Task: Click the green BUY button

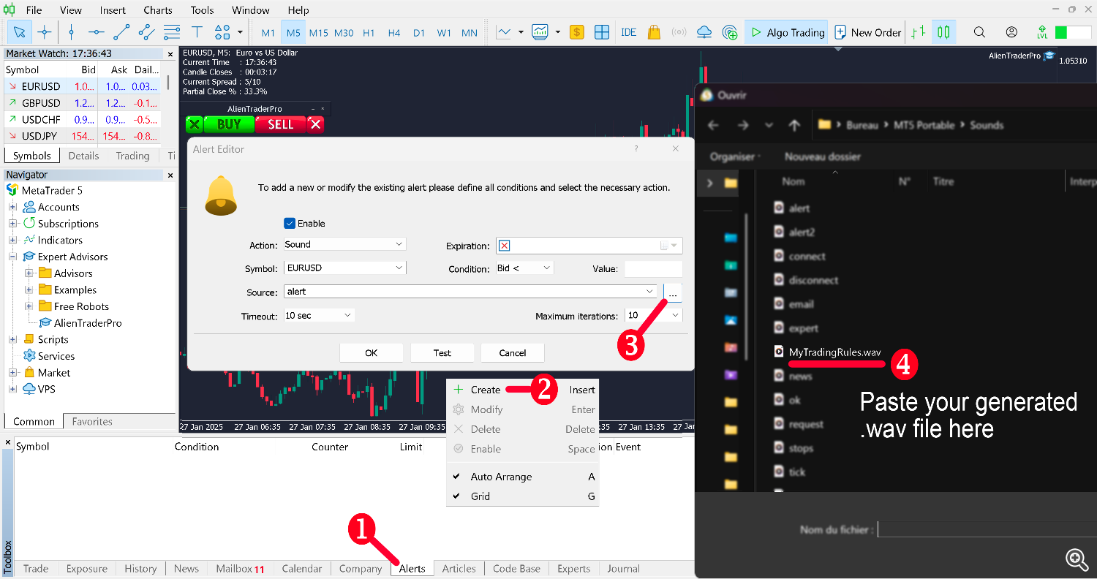Action: pos(228,124)
